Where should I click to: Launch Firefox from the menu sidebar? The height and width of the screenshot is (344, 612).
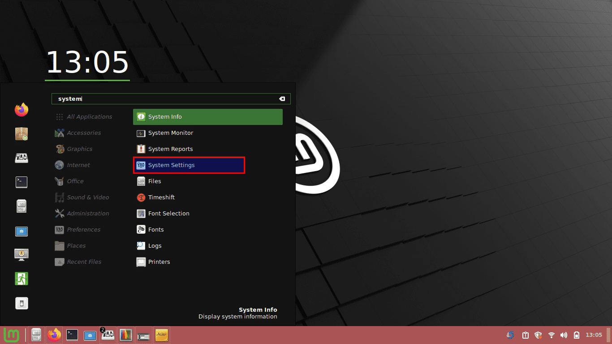[x=21, y=110]
